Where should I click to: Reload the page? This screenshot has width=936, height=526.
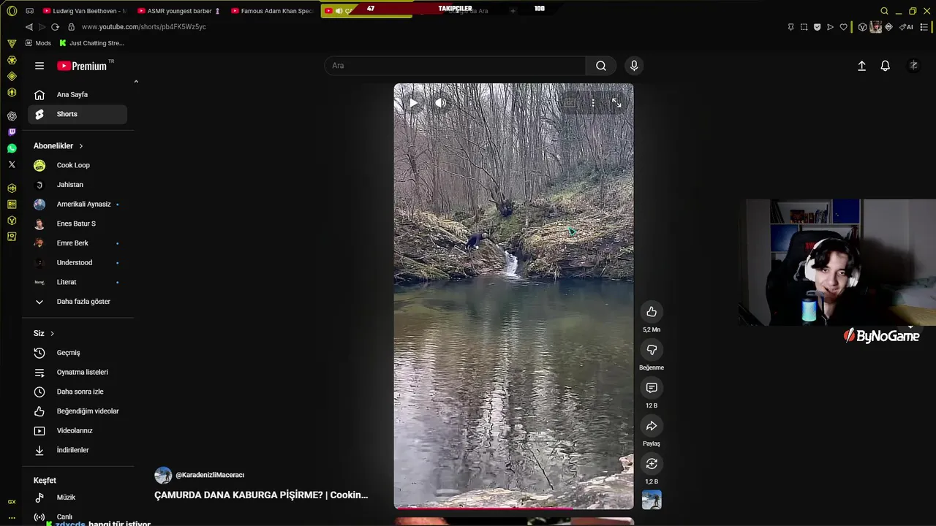click(55, 27)
